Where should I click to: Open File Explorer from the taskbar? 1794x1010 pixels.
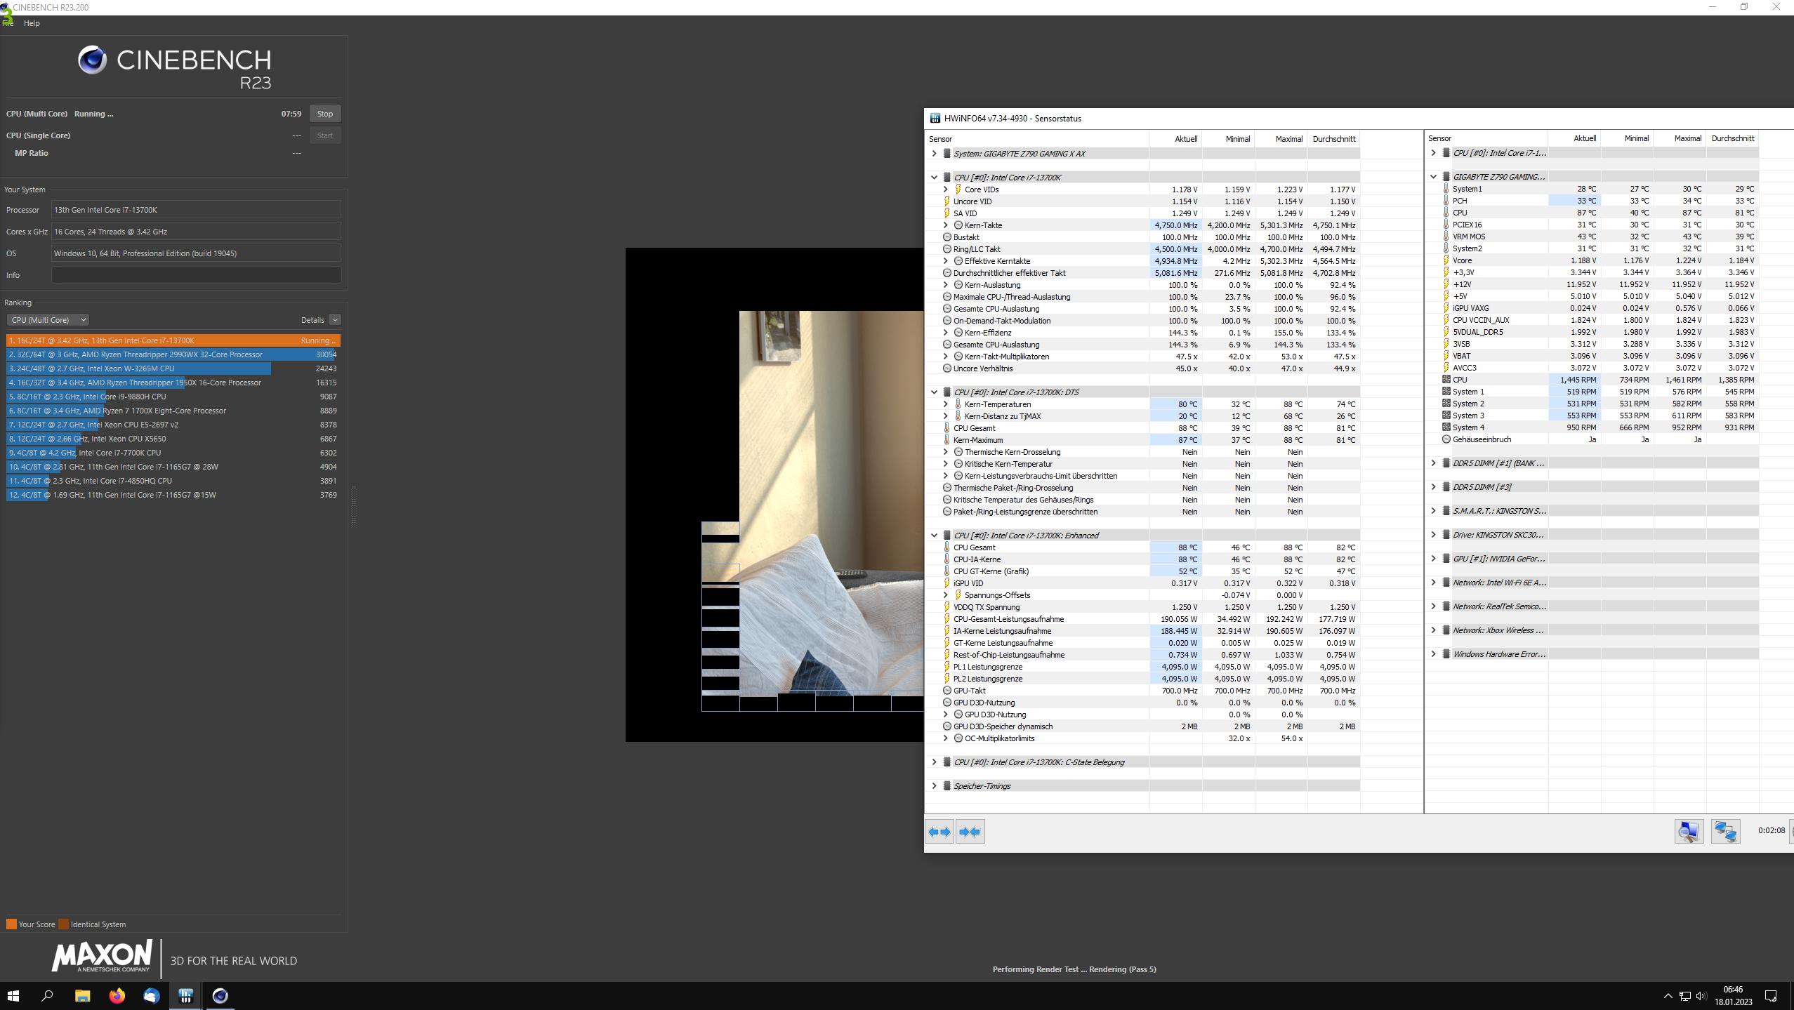[x=82, y=995]
